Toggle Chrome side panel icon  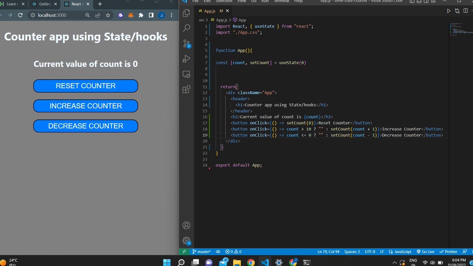[x=151, y=15]
